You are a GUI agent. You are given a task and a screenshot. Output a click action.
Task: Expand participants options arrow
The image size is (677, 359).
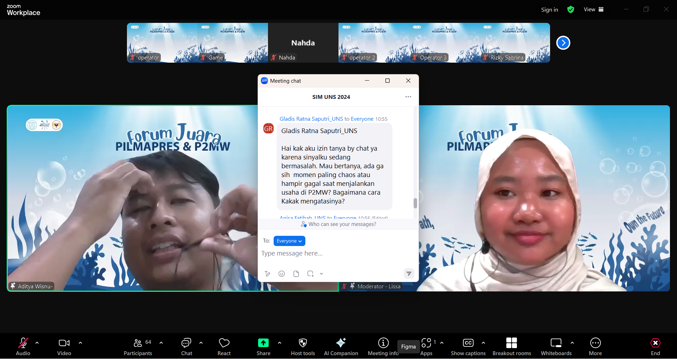pos(161,342)
